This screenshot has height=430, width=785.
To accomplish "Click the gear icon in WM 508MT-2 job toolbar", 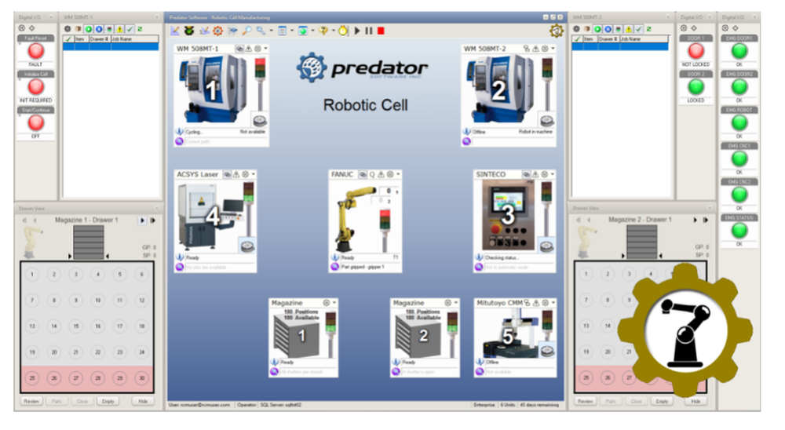I will point(576,29).
